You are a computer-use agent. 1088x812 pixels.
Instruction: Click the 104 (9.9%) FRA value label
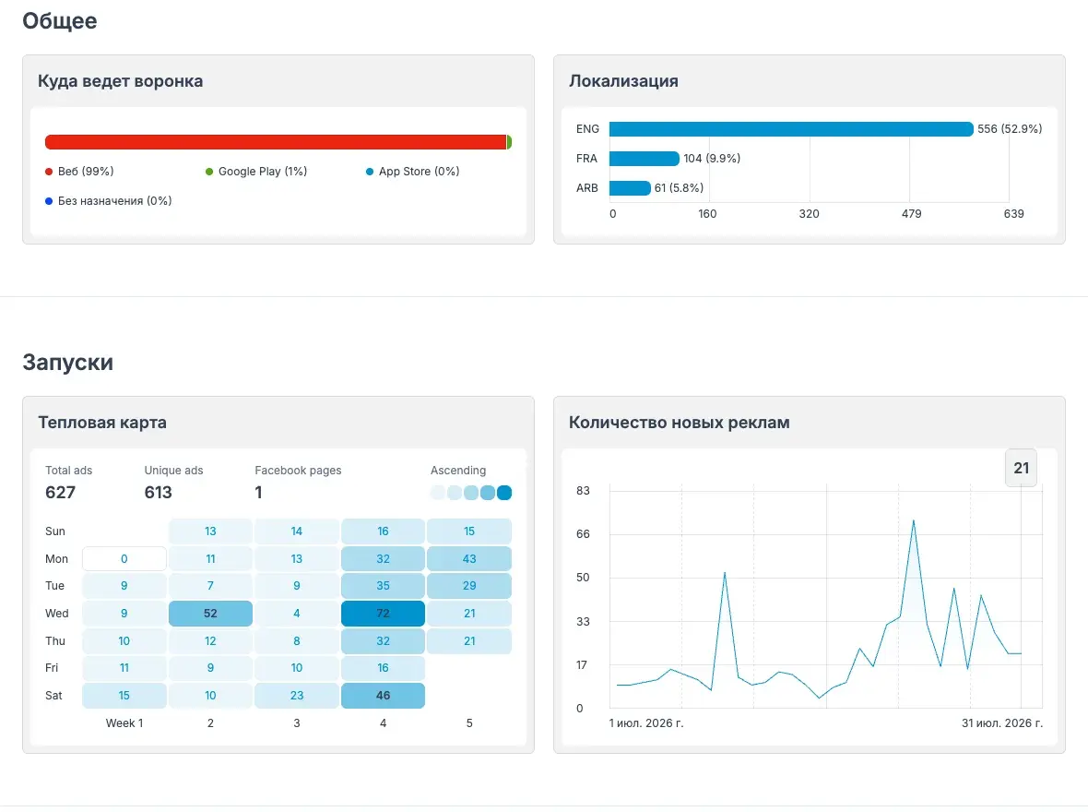[x=712, y=159]
